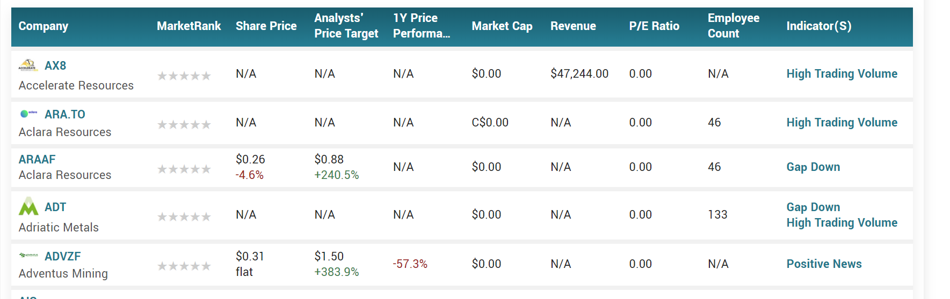Click the Gap Down indicator for ARAAF

pyautogui.click(x=813, y=167)
